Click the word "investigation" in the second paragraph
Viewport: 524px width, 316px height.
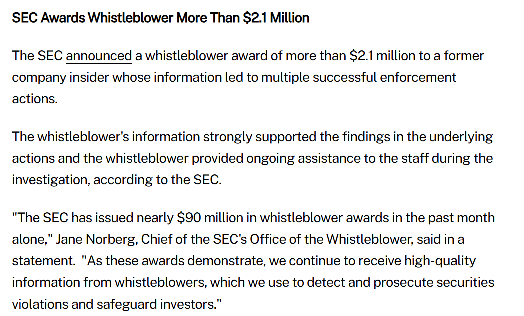point(50,180)
